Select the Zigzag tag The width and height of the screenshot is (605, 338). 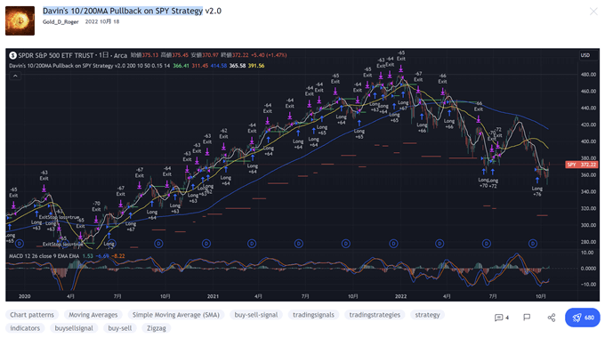tap(157, 328)
